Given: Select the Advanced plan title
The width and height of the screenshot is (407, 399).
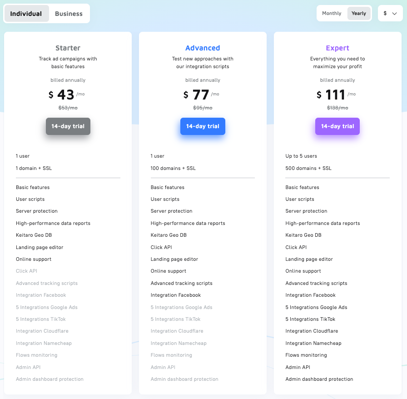Looking at the screenshot, I should (203, 48).
